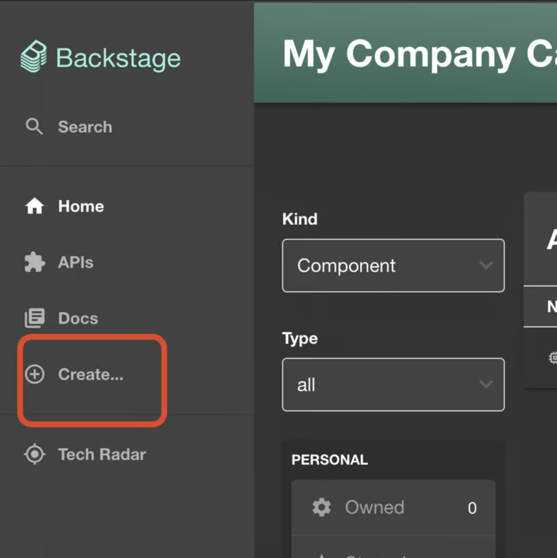Select the Owned filter showing 0
557x558 pixels.
[x=392, y=507]
